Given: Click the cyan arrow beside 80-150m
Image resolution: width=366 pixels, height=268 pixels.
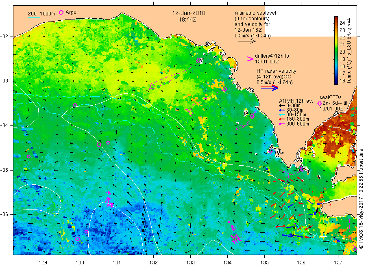Looking at the screenshot, I should (282, 115).
